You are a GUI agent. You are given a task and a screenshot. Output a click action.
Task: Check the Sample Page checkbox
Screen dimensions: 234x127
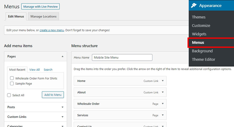(x=12, y=83)
